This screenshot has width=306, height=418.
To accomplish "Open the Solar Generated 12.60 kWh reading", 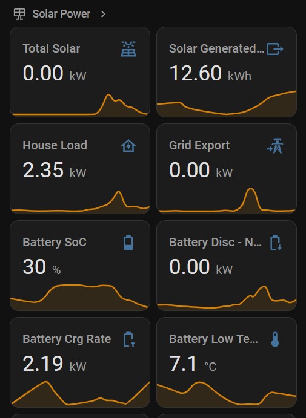I will (210, 73).
